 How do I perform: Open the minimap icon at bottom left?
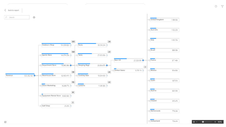pos(5,122)
